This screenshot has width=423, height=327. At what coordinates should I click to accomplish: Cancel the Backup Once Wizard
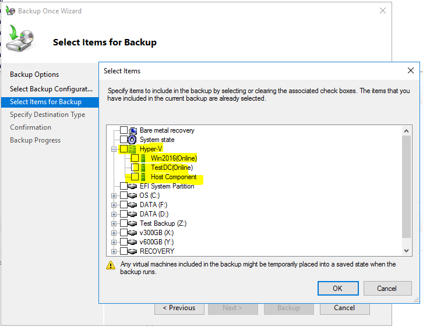[x=344, y=308]
